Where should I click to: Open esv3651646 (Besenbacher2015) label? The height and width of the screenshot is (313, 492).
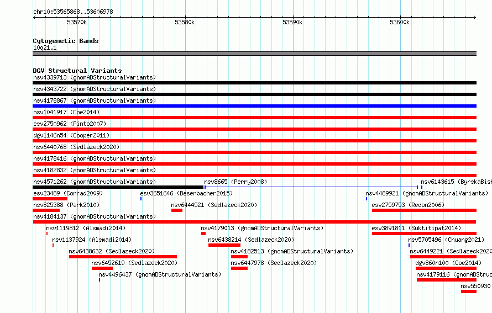click(x=186, y=193)
